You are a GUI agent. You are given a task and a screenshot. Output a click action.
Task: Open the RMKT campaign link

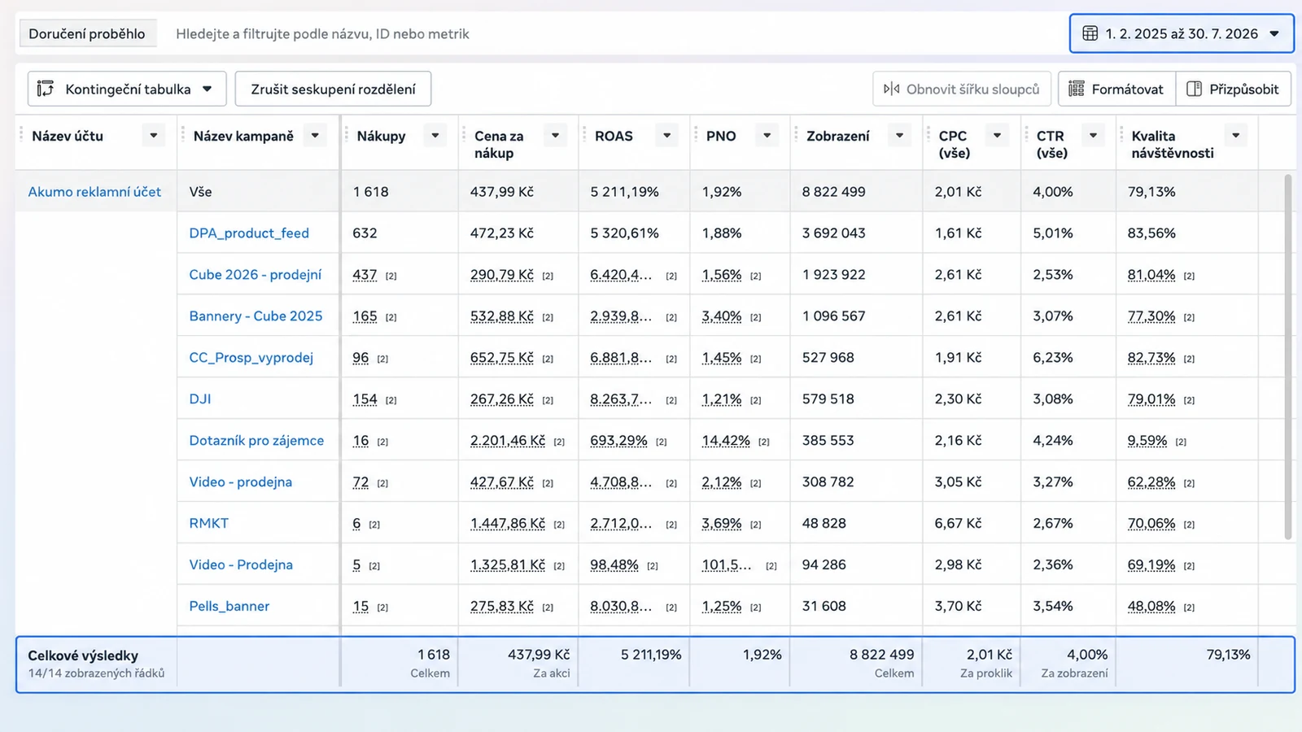(209, 524)
